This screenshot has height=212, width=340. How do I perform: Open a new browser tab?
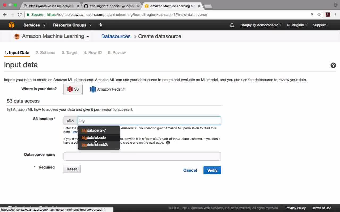coord(208,6)
